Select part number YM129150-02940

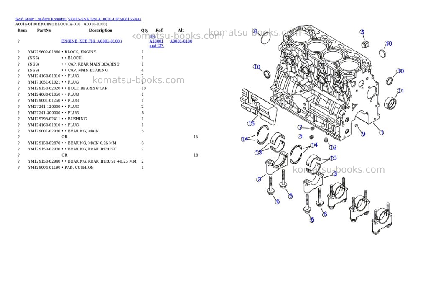44,161
